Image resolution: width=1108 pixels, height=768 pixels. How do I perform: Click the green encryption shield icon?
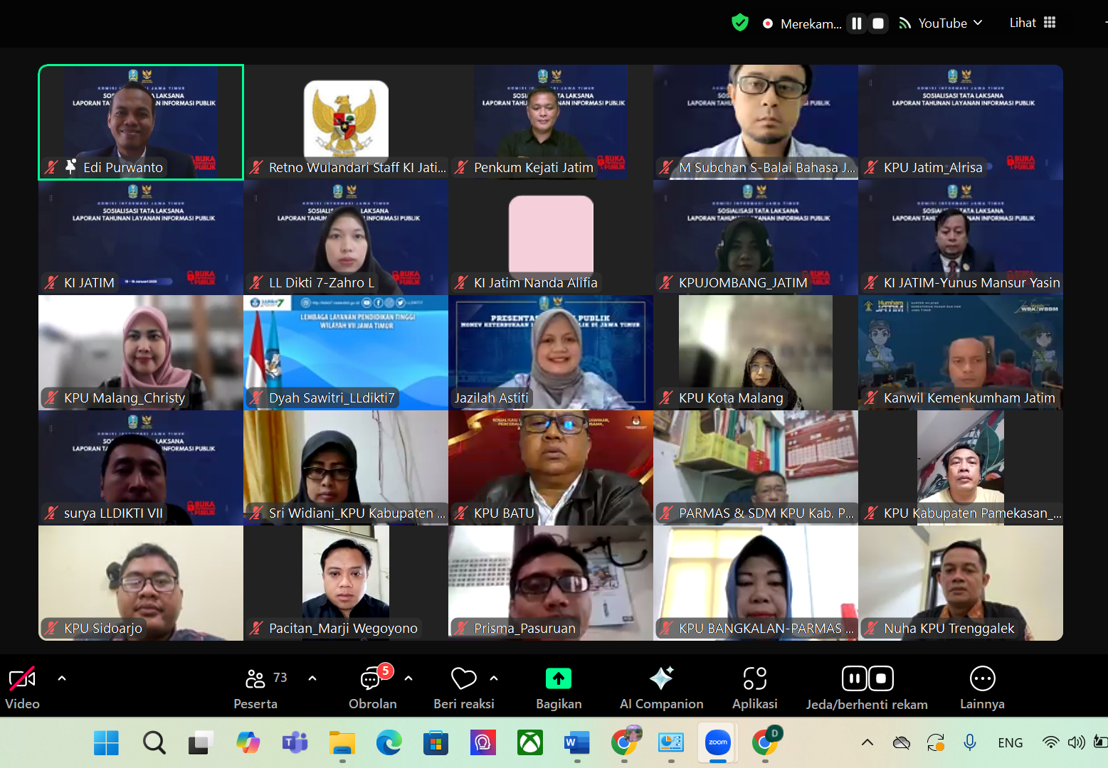740,23
